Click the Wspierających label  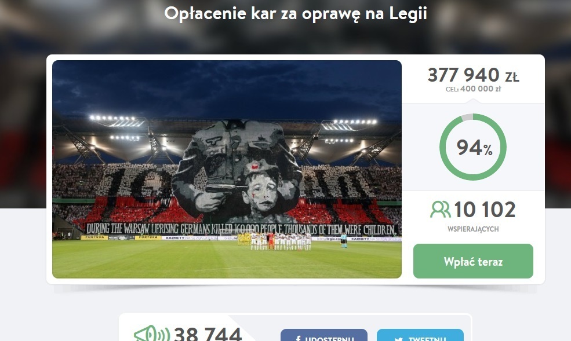click(x=473, y=229)
